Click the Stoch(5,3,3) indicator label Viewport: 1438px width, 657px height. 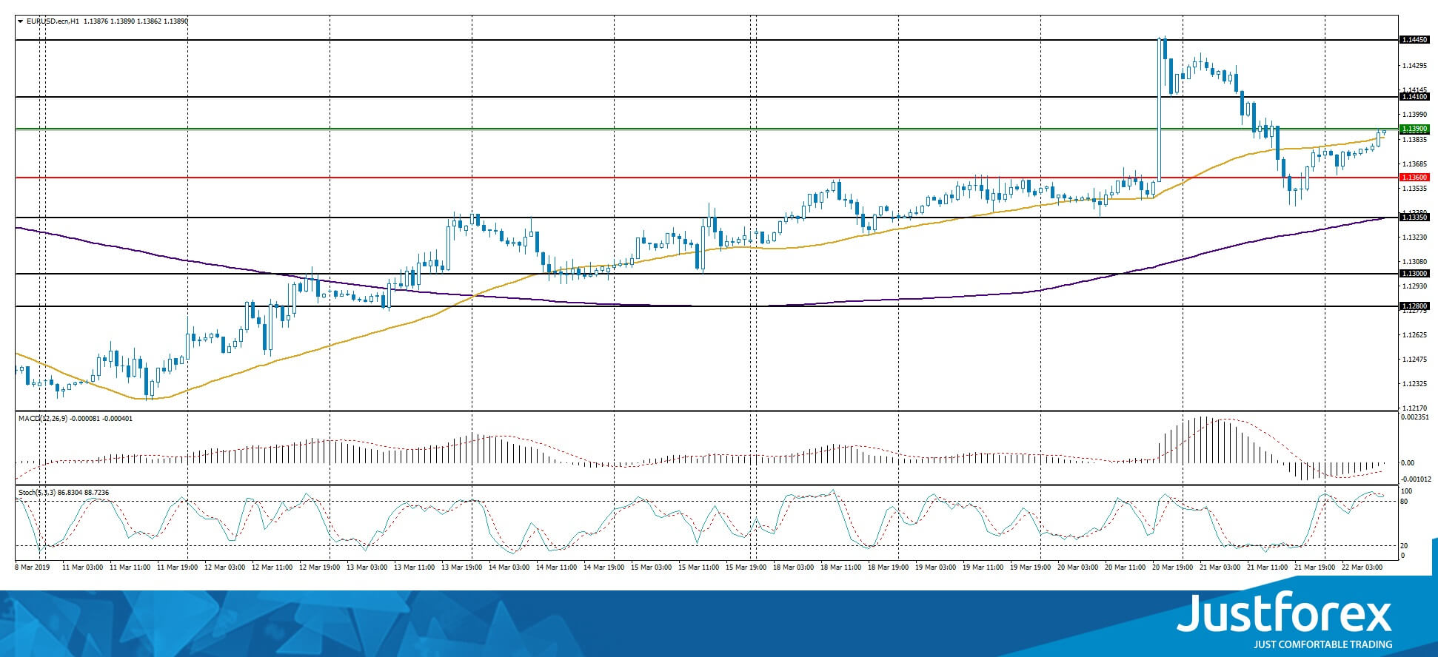tap(37, 493)
